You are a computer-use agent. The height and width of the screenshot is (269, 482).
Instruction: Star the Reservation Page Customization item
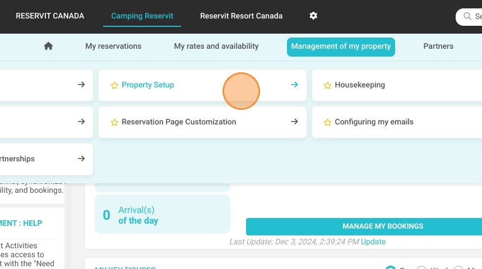click(114, 122)
